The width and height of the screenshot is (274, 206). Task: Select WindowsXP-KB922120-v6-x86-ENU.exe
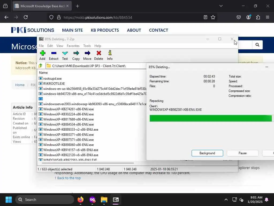pyautogui.click(x=71, y=155)
